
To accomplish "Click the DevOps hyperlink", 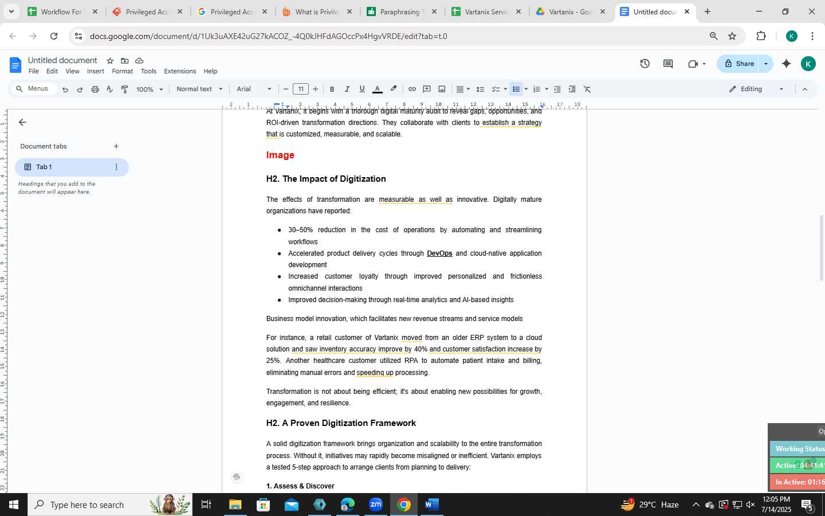I will pyautogui.click(x=439, y=253).
